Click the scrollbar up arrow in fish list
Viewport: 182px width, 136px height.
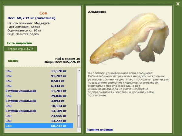[x=79, y=70]
